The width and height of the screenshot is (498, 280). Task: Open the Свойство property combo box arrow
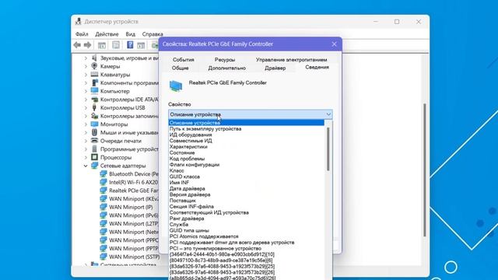point(328,114)
